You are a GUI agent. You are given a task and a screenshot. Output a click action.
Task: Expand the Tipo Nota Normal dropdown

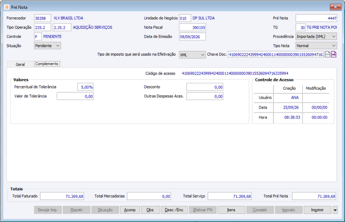point(316,45)
